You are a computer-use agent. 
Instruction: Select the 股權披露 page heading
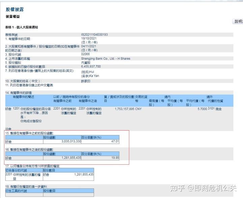tap(15, 9)
